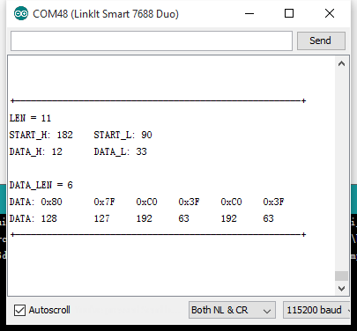
Task: Click the 'START_H: 182' text
Action: (x=41, y=135)
